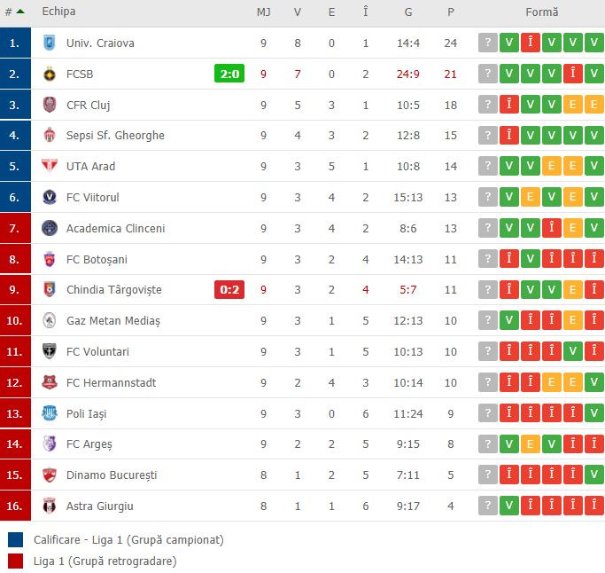
Task: Click the Poli Iași team logo
Action: pos(50,413)
